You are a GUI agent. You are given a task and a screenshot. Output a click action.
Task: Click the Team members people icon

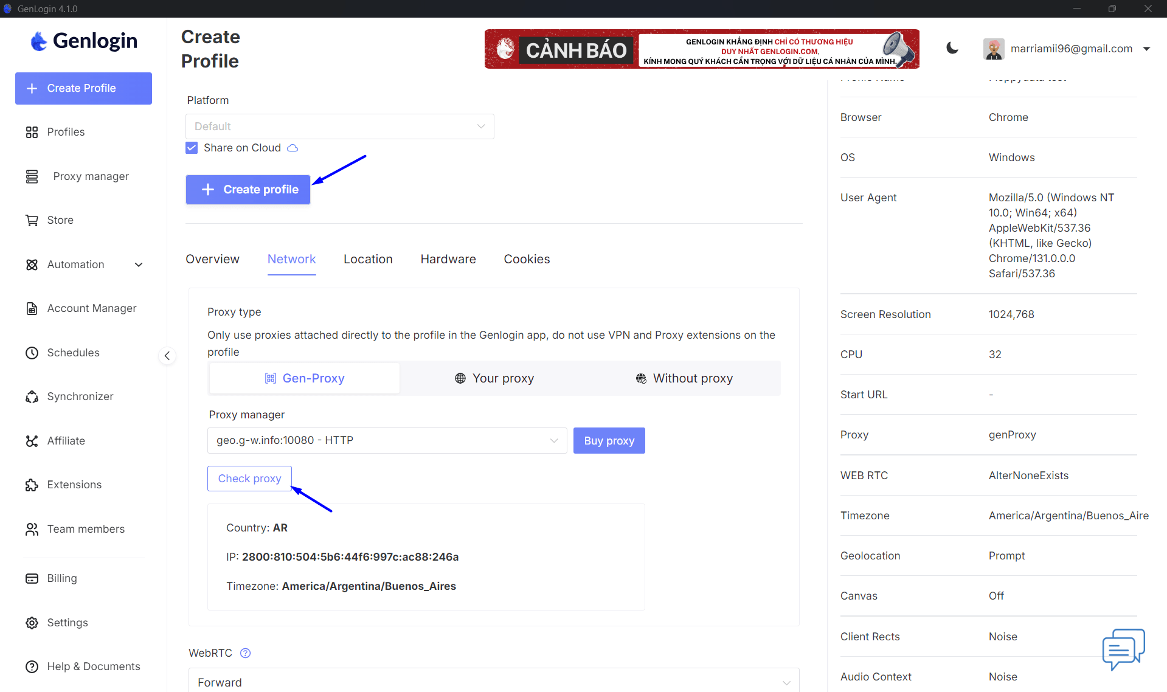pyautogui.click(x=32, y=529)
